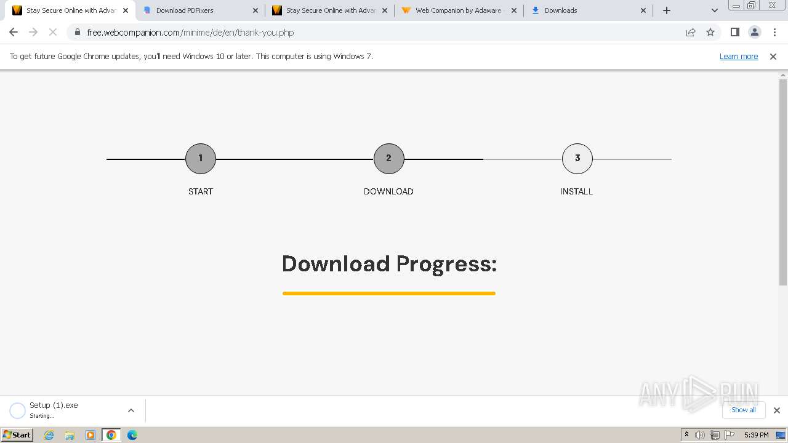This screenshot has width=788, height=443.
Task: Open the tab search dropdown
Action: point(714,10)
